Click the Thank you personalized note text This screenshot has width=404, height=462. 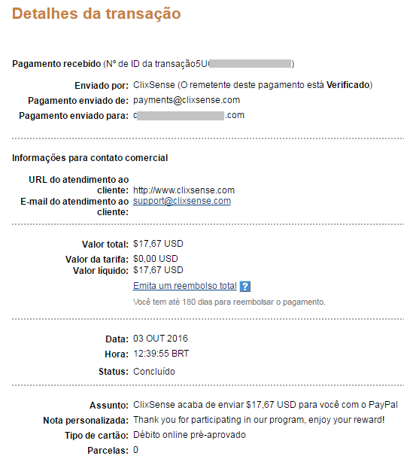(x=259, y=420)
